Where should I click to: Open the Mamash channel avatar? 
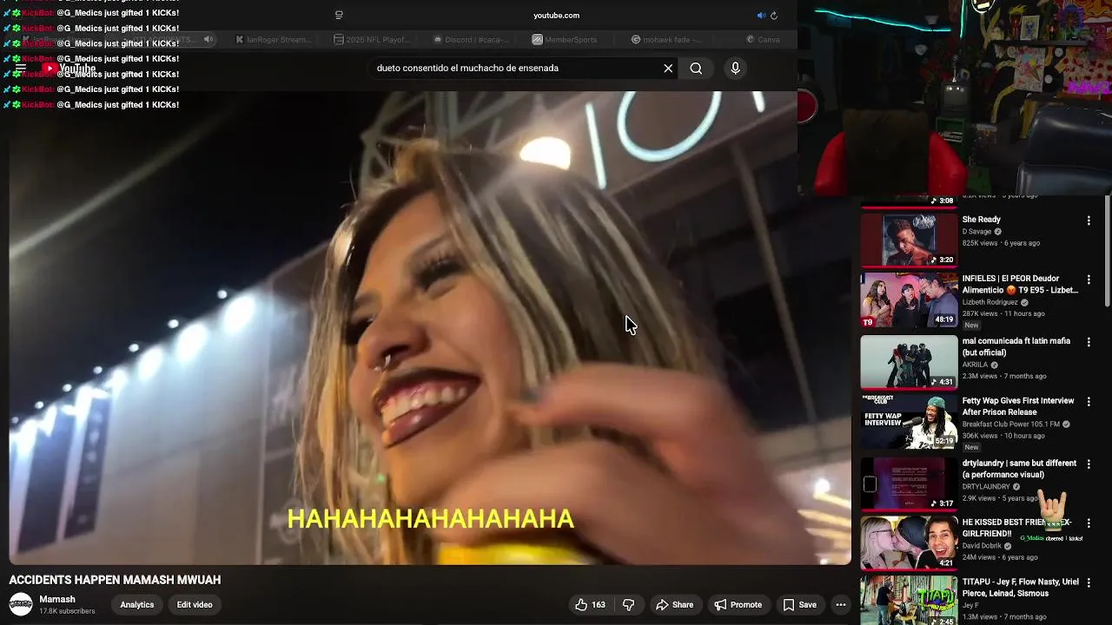[21, 604]
